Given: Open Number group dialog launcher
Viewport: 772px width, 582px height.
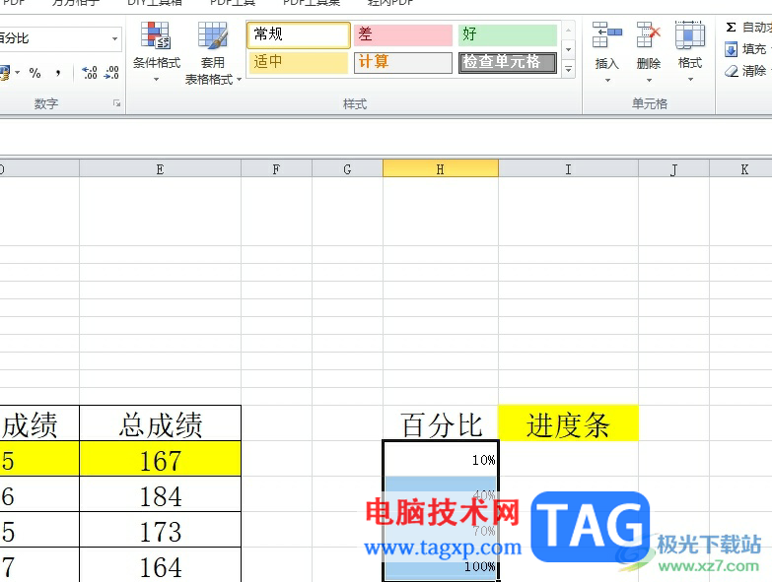Looking at the screenshot, I should 116,103.
